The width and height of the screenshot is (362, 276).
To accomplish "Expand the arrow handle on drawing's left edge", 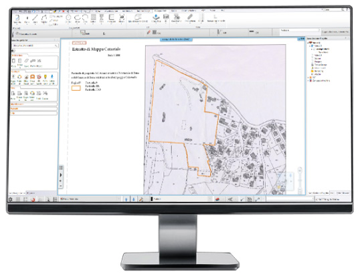I will click(61, 175).
